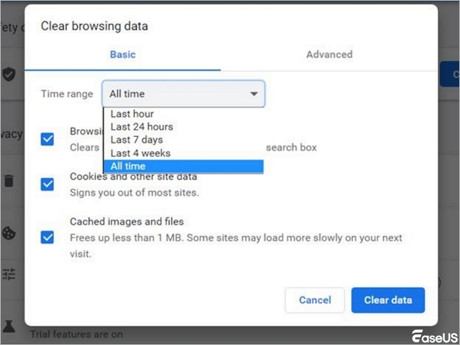Click the sliders settings icon in the sidebar
460x345 pixels.
click(x=9, y=275)
